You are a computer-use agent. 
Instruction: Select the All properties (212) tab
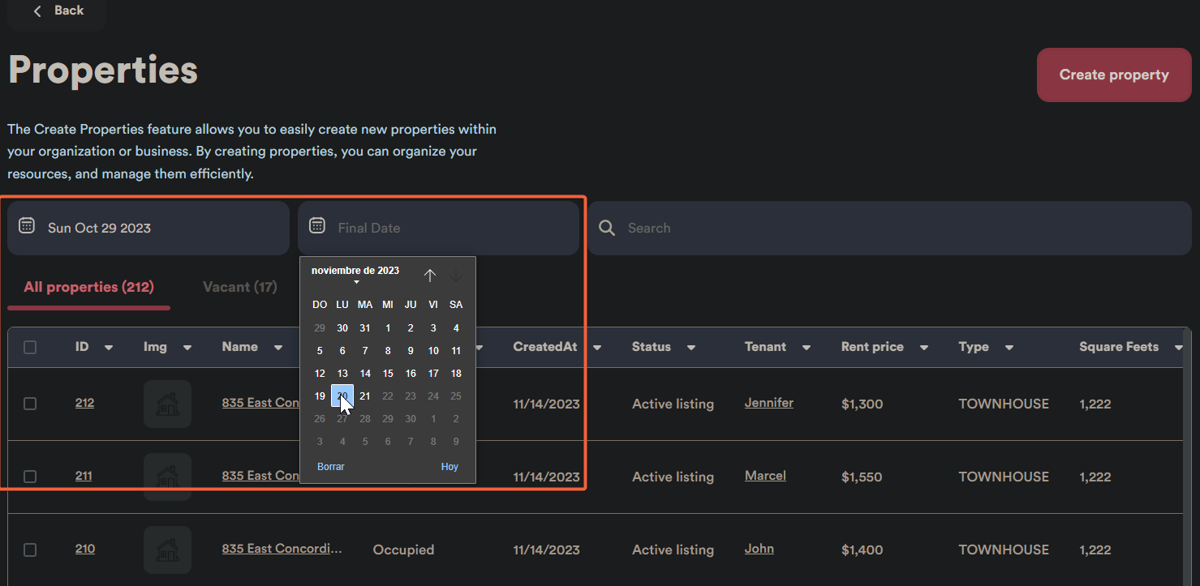click(88, 287)
